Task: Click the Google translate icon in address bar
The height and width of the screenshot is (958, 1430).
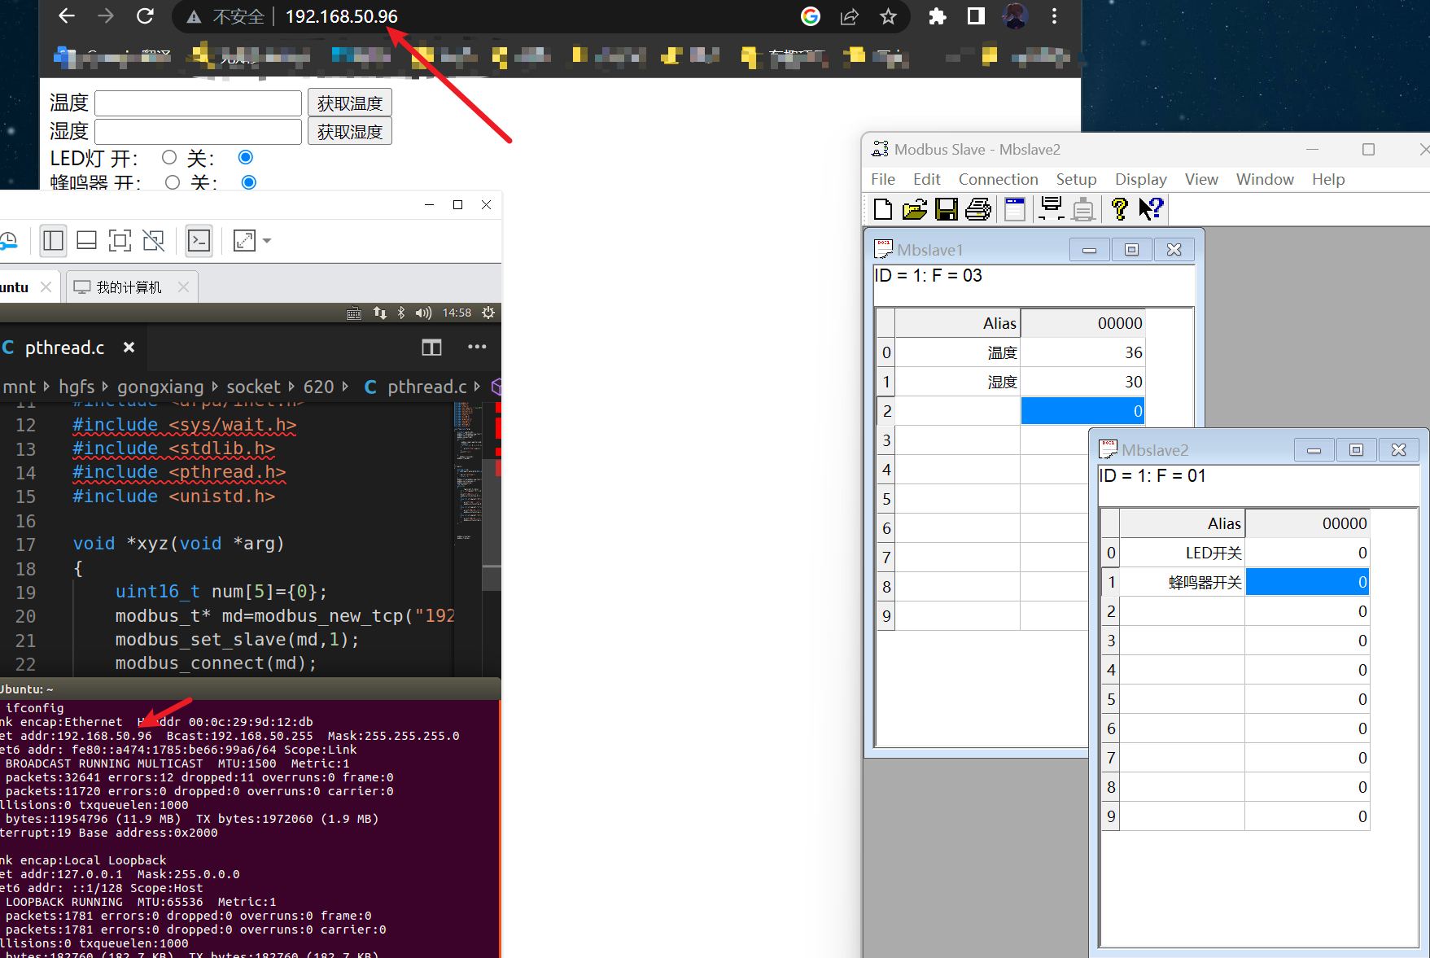Action: click(811, 16)
